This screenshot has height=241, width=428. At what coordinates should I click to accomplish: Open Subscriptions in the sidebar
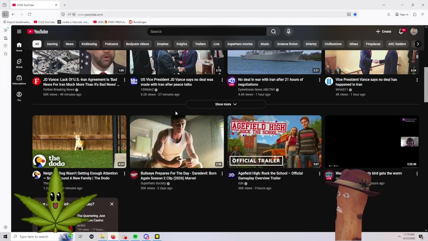pos(19,80)
